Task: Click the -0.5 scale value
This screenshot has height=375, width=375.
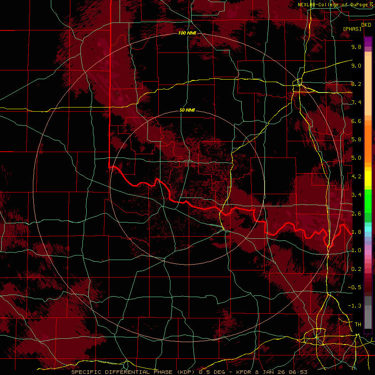Action: pos(355,287)
